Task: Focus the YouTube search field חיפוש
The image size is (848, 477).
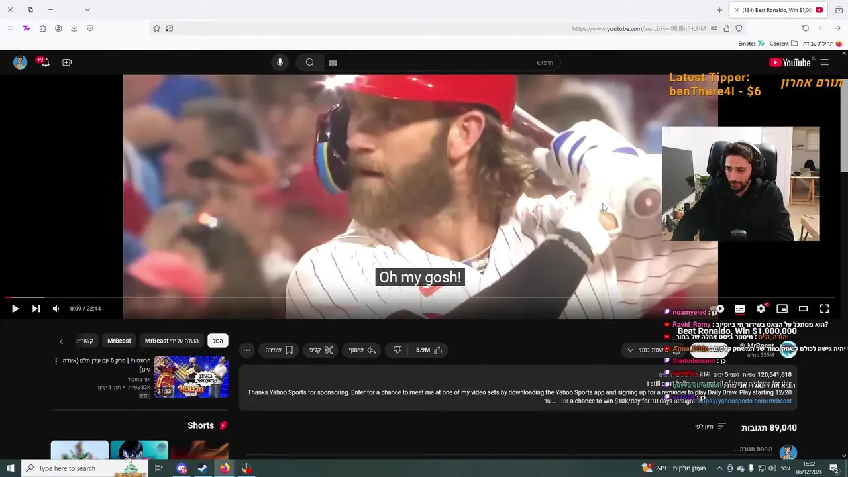Action: point(444,62)
